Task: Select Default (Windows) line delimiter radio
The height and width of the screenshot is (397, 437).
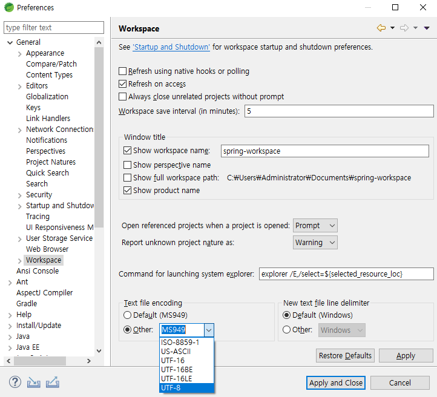Action: (x=286, y=315)
